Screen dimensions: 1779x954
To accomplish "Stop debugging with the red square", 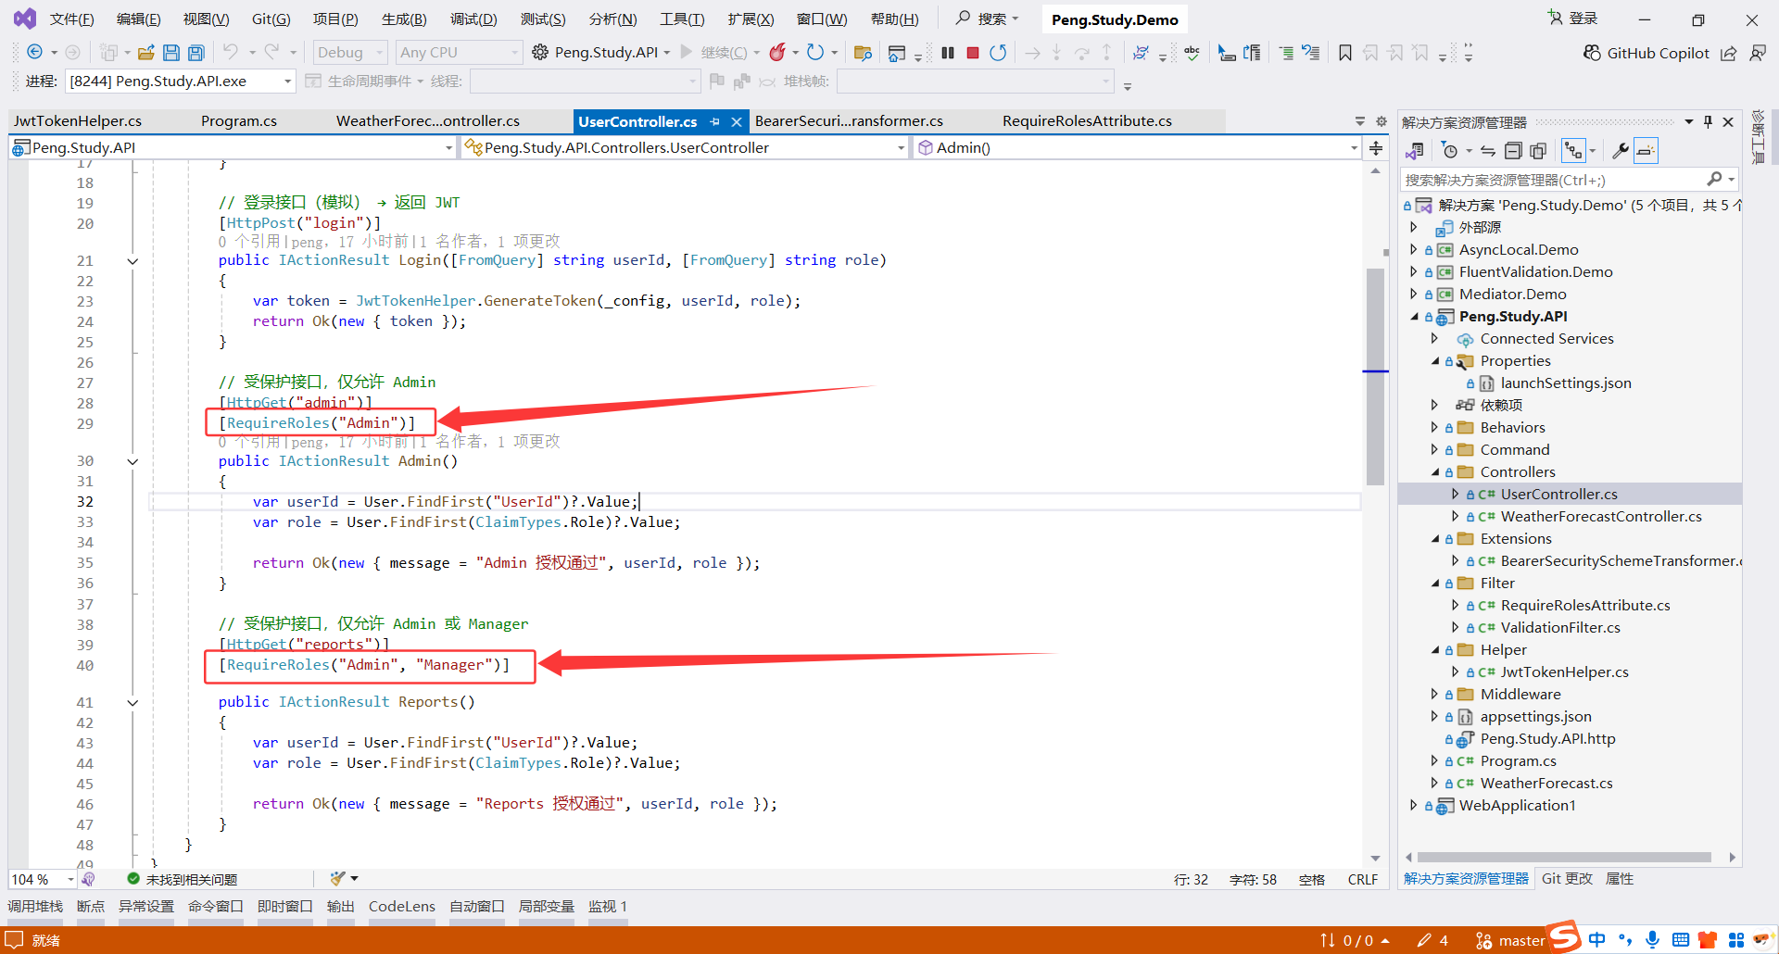I will tap(973, 53).
